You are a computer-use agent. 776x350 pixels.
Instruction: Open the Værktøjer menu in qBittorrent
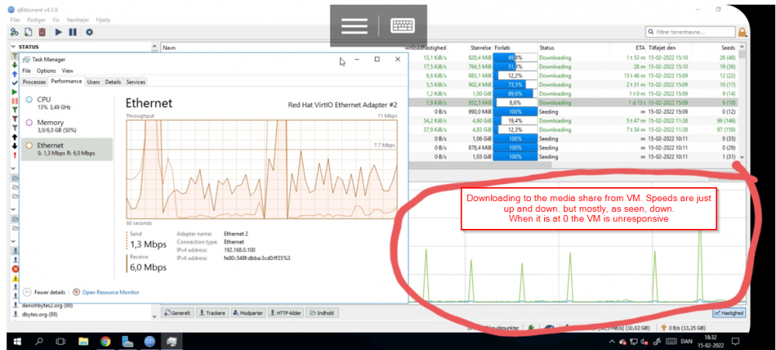78,20
